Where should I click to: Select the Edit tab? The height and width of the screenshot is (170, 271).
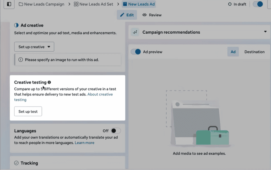[x=127, y=15]
